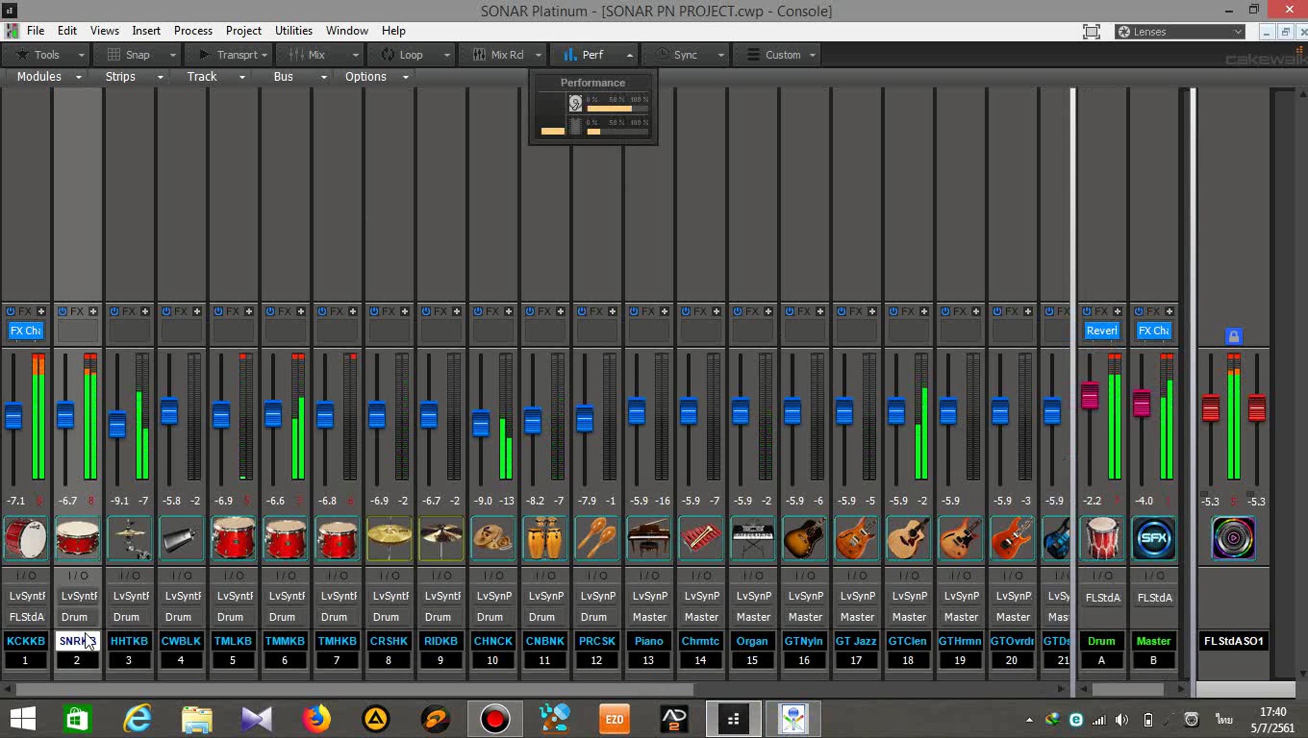Click the maracas icon on PRCSK track
Image resolution: width=1308 pixels, height=738 pixels.
coord(596,538)
